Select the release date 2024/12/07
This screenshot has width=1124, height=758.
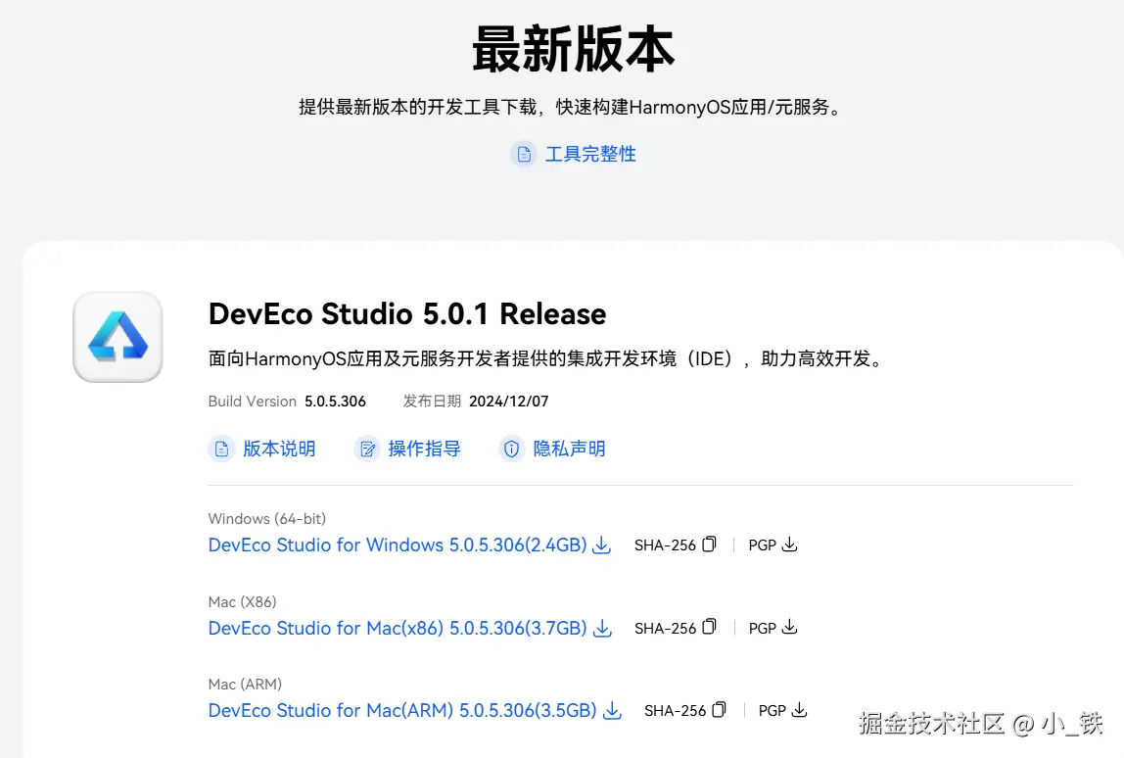[508, 402]
